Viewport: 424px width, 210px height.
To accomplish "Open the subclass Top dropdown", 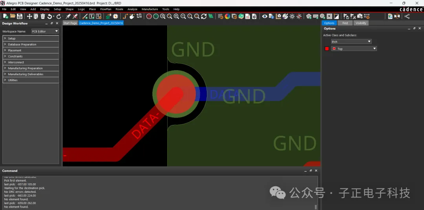I will [354, 49].
